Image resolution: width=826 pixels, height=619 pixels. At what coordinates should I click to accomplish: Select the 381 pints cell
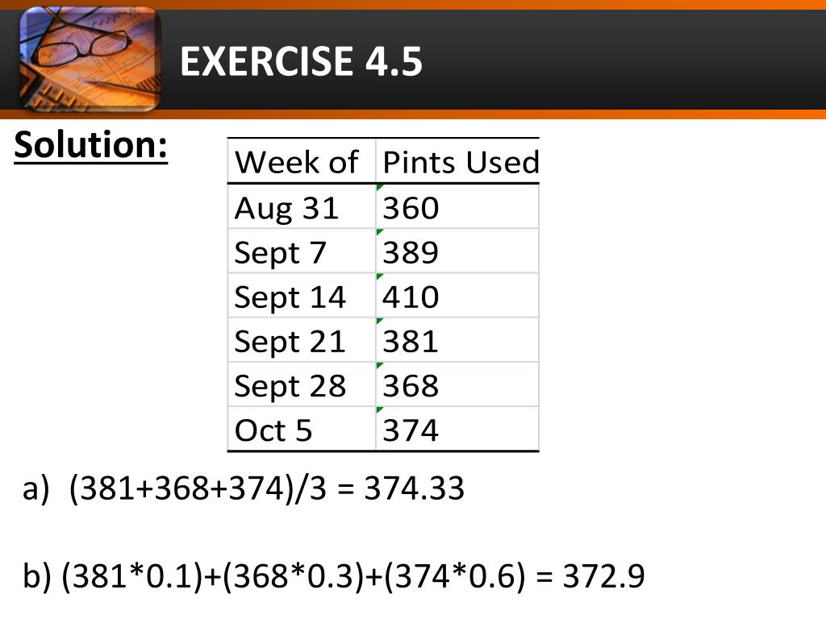click(457, 340)
